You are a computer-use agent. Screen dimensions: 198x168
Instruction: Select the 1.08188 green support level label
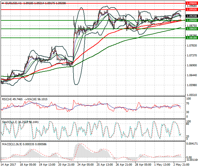[192, 37]
